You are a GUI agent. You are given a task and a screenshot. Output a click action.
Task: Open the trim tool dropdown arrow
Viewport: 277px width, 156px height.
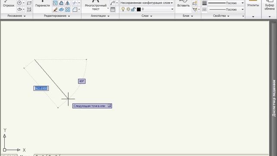pyautogui.click(x=79, y=3)
